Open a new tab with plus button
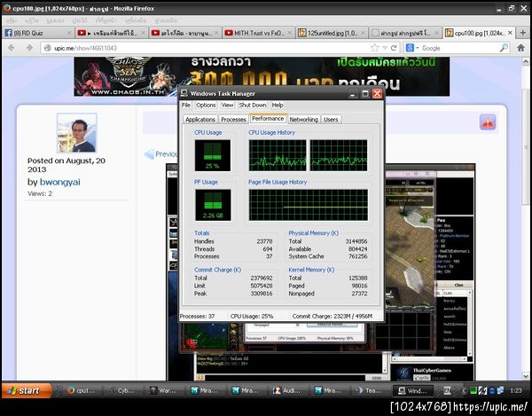 coord(523,33)
